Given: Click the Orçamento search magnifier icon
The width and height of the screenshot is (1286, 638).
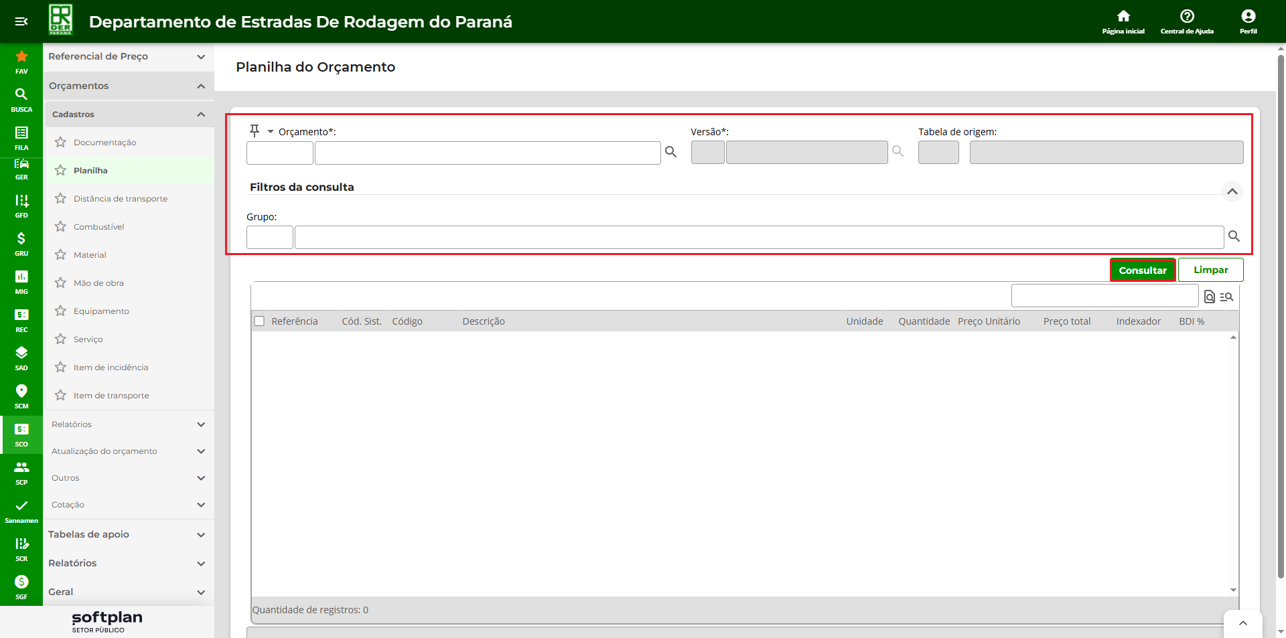Looking at the screenshot, I should 670,153.
